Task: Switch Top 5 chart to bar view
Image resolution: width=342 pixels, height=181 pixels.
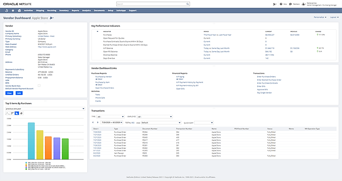Action: tap(12, 113)
